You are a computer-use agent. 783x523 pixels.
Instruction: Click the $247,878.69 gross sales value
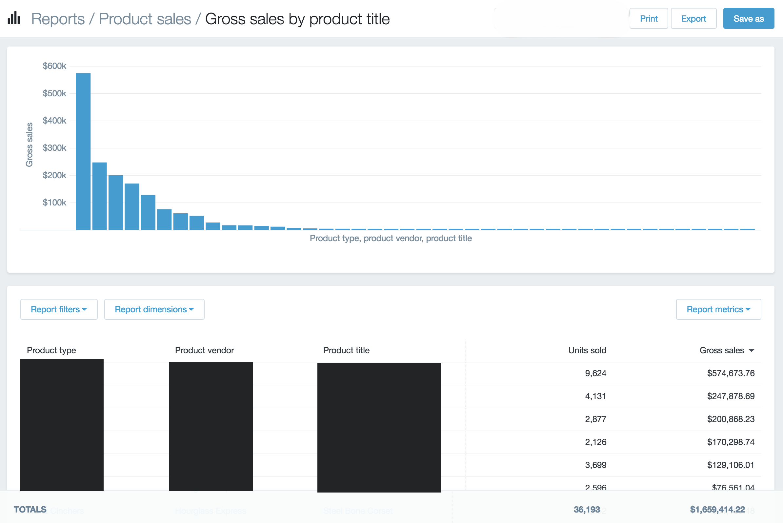[731, 396]
